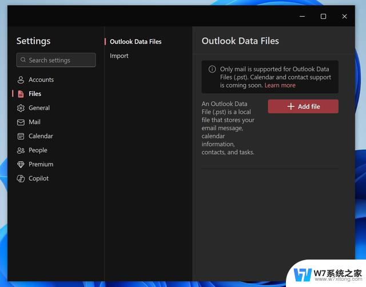
Task: Minimize the Settings window
Action: point(302,17)
